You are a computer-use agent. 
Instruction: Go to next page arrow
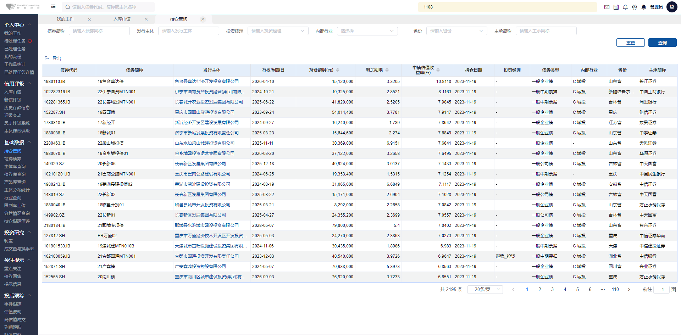pos(629,290)
